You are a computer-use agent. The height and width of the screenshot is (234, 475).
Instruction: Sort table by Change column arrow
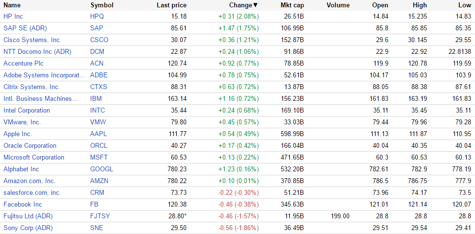coord(255,5)
